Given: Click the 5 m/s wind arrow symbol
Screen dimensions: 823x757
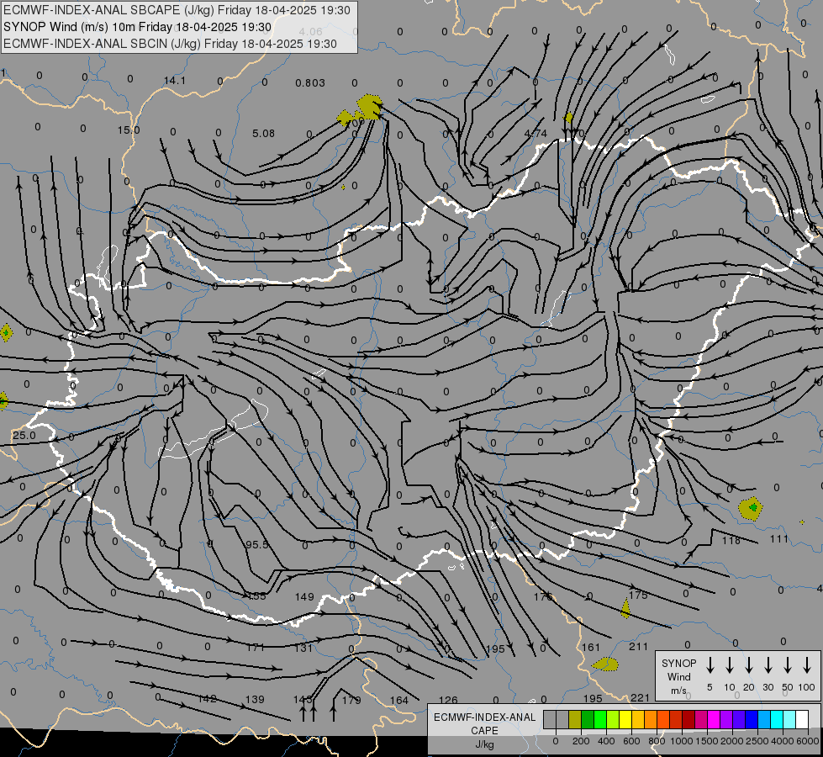Looking at the screenshot, I should coord(710,664).
